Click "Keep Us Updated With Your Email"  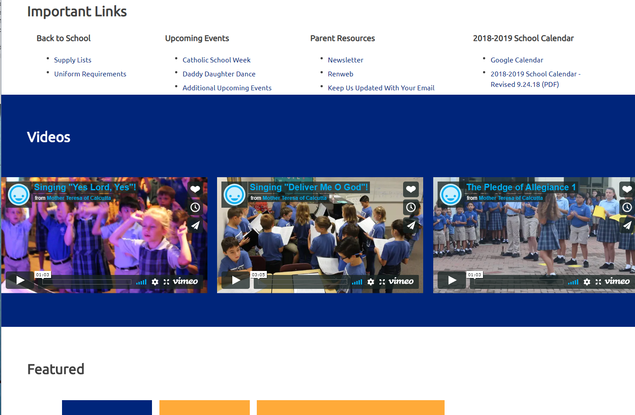tap(381, 88)
